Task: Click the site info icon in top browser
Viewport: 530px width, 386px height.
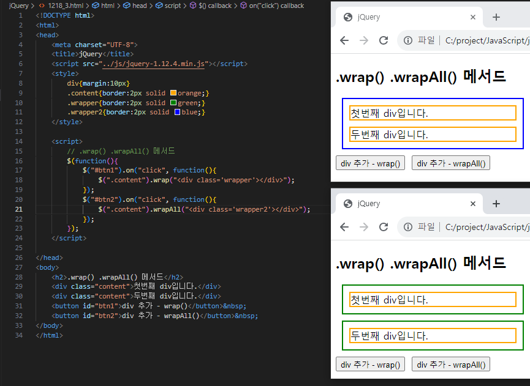Action: click(408, 40)
